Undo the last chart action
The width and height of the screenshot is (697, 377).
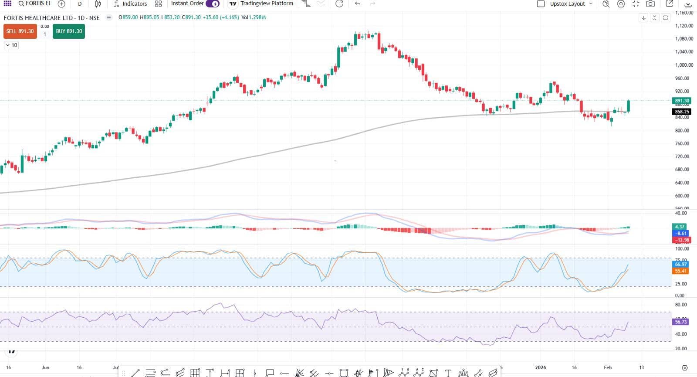point(358,3)
